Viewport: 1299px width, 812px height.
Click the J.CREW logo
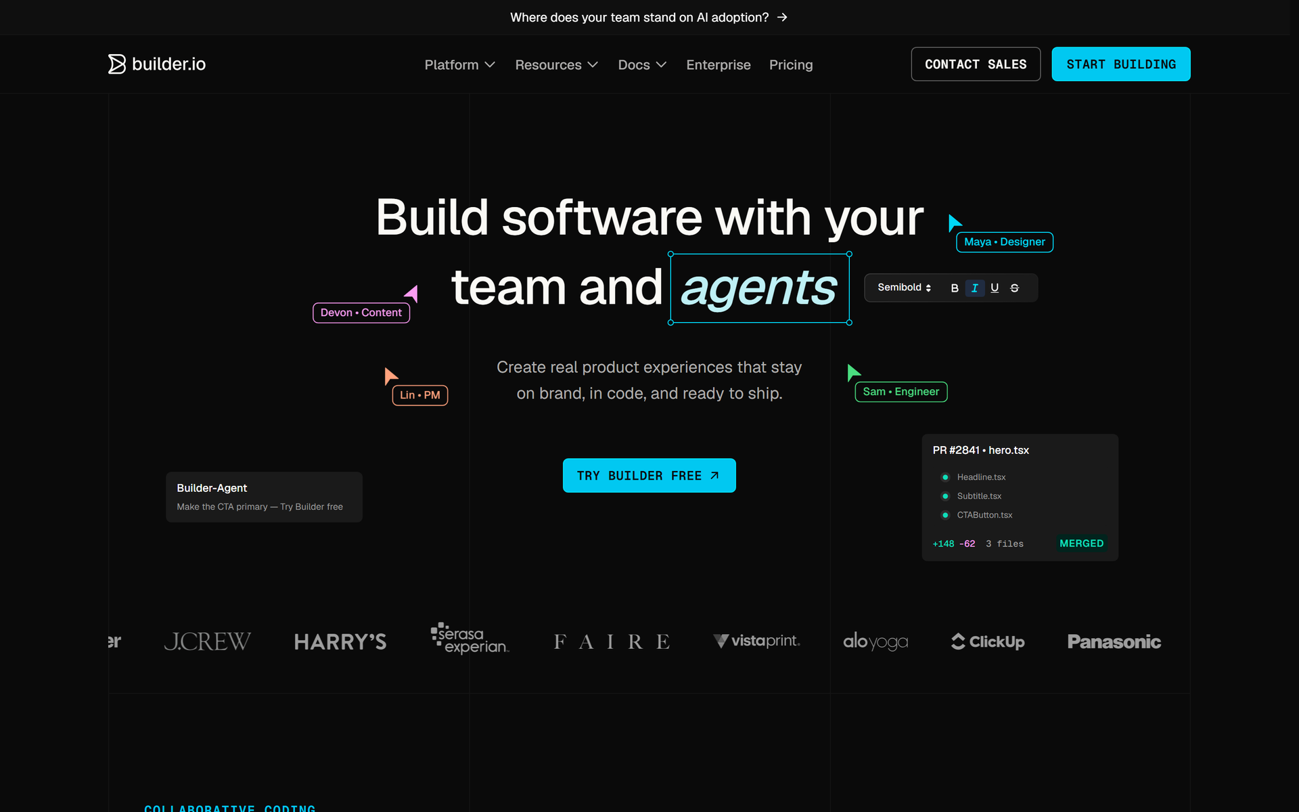tap(207, 641)
